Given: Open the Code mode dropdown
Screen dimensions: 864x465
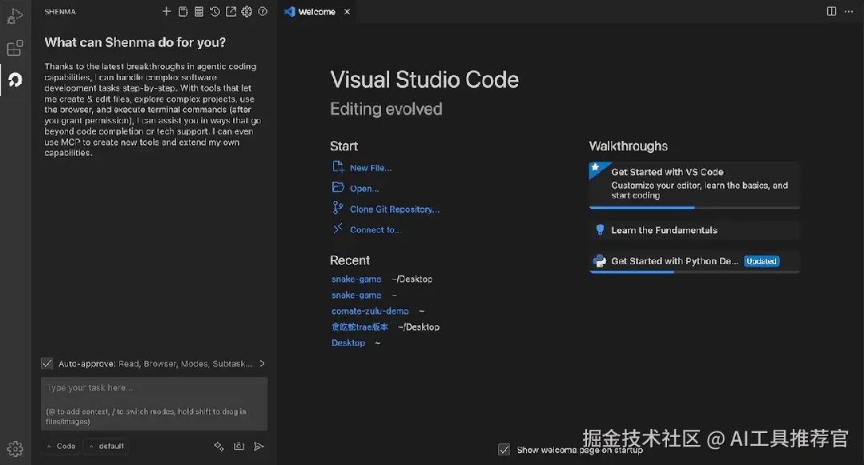Looking at the screenshot, I should (x=61, y=447).
